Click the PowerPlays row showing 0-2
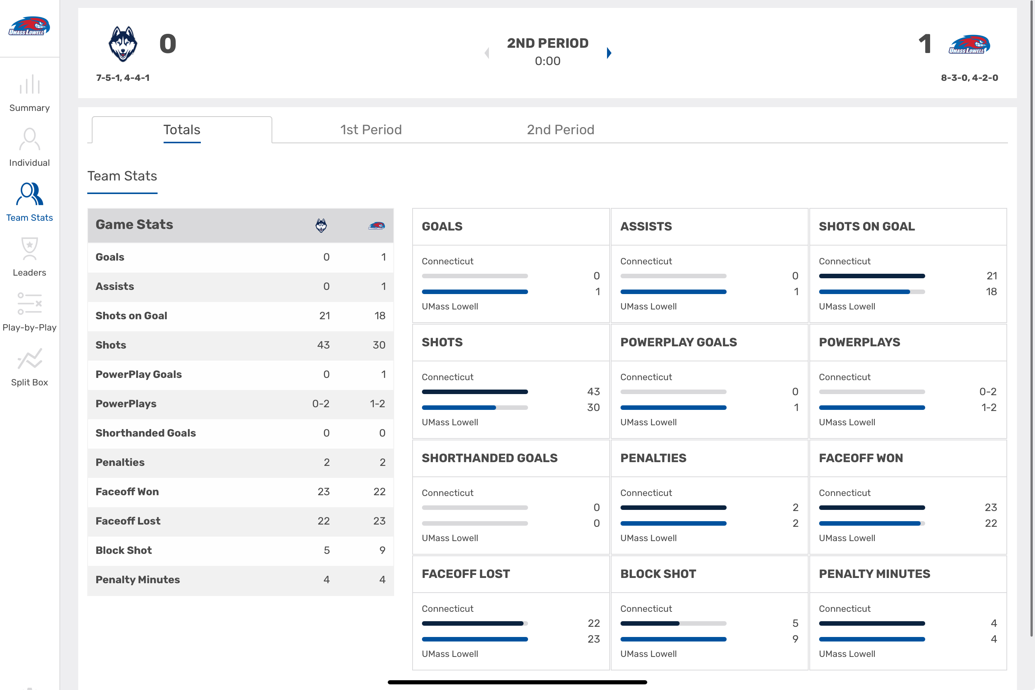 241,404
